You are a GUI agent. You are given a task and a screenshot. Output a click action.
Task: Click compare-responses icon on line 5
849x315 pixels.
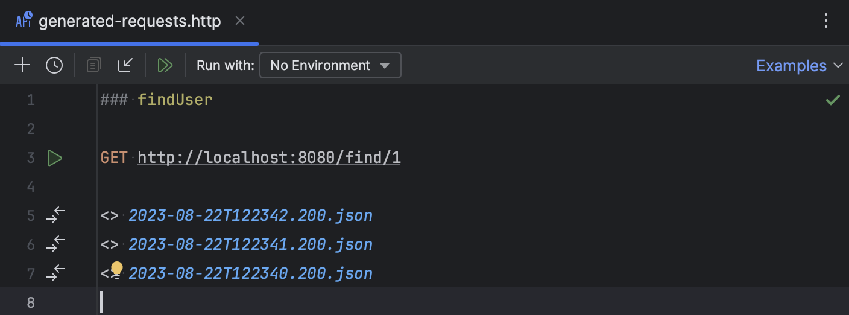55,215
